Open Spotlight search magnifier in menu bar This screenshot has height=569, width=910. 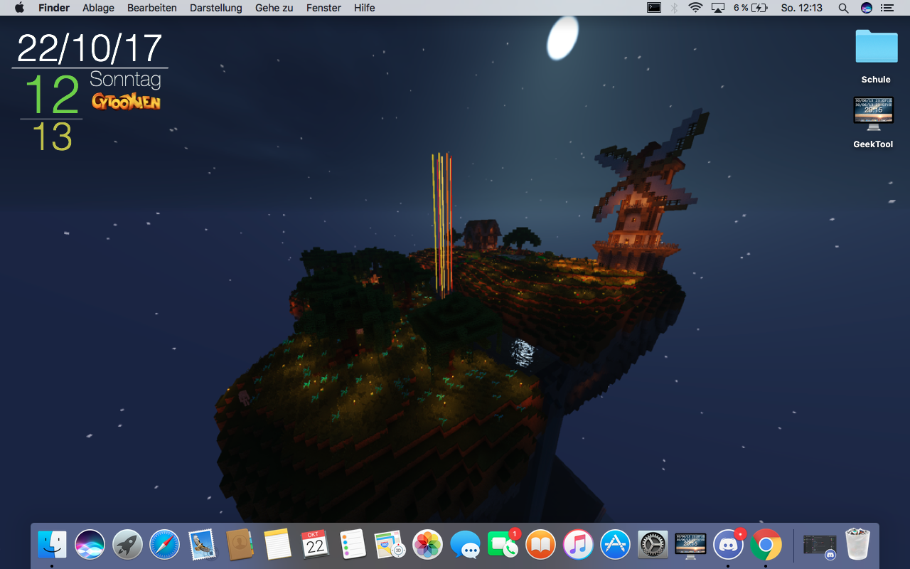coord(843,8)
